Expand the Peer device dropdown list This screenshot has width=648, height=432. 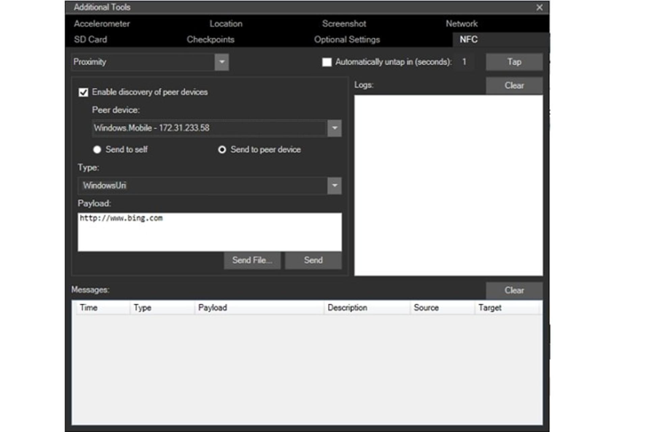click(334, 128)
